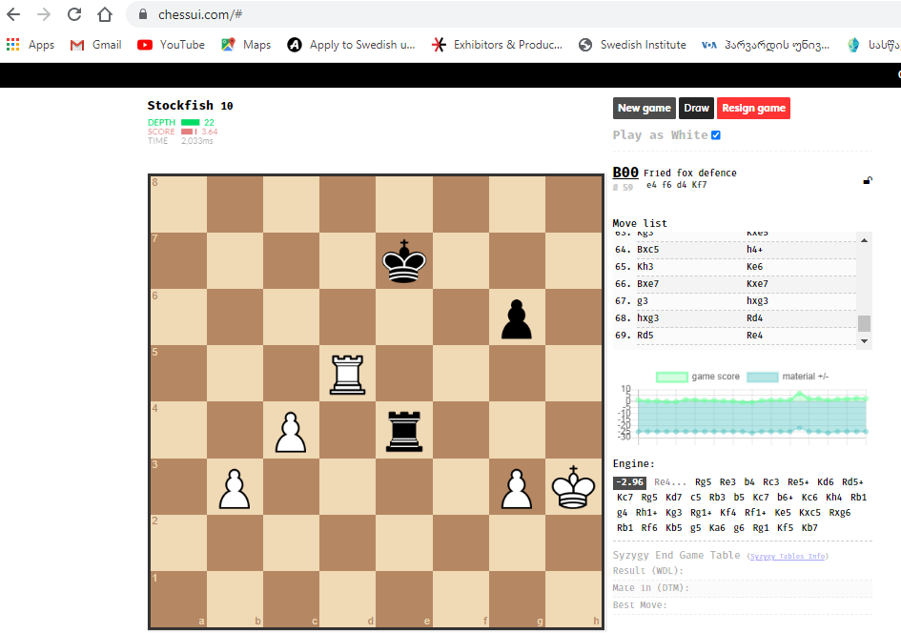Select move 68. hxg3 in list
Image resolution: width=901 pixels, height=633 pixels.
[647, 318]
